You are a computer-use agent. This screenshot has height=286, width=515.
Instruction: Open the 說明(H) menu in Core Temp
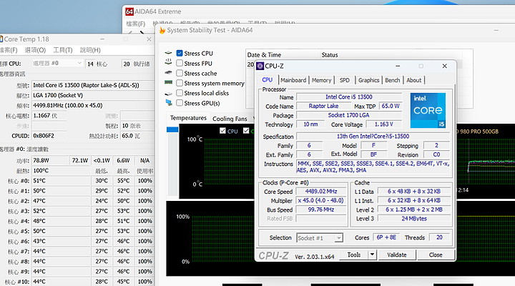(90, 50)
